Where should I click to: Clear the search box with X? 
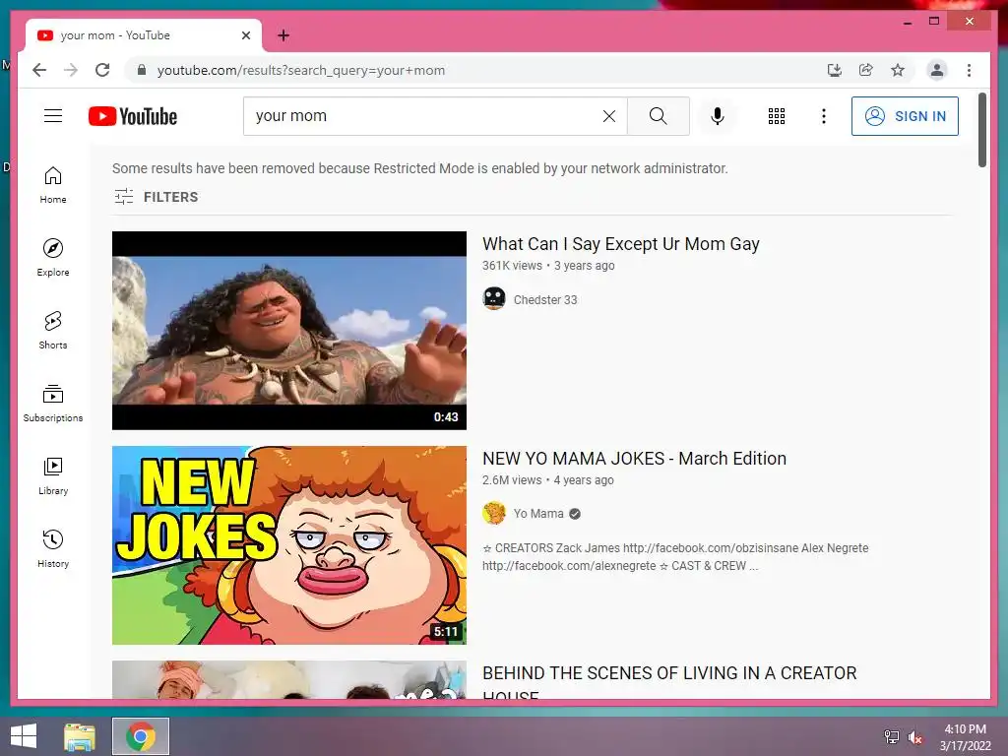608,116
